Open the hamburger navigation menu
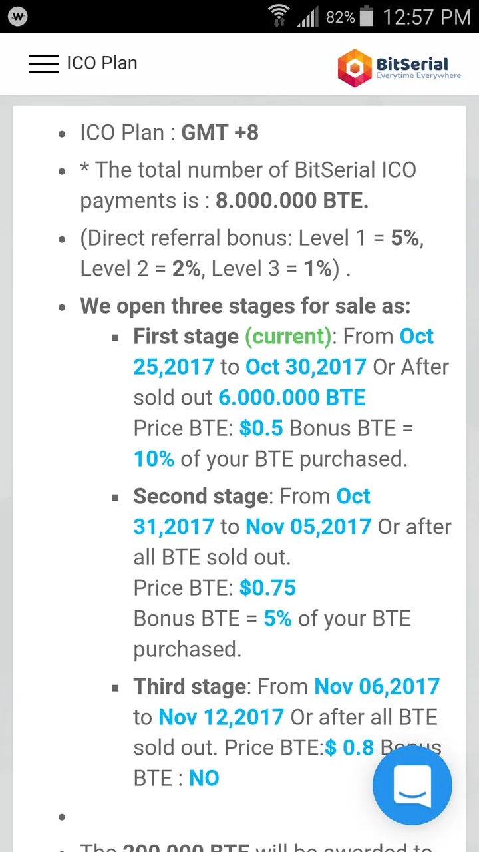Image resolution: width=479 pixels, height=852 pixels. (x=44, y=63)
